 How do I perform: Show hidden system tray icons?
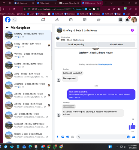[x=117, y=147]
